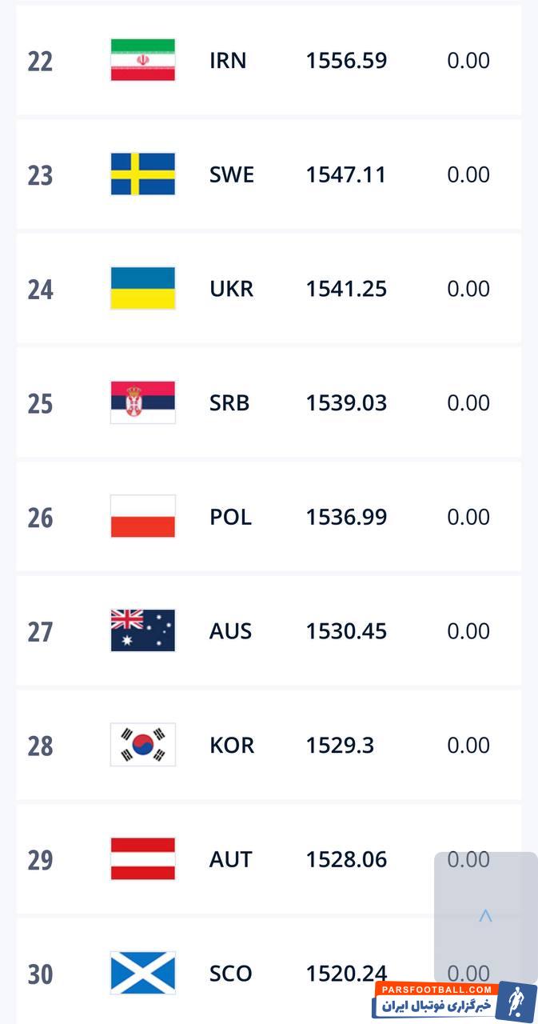Click Ukraine's 1541.25 points value
This screenshot has width=538, height=1024.
coord(345,289)
